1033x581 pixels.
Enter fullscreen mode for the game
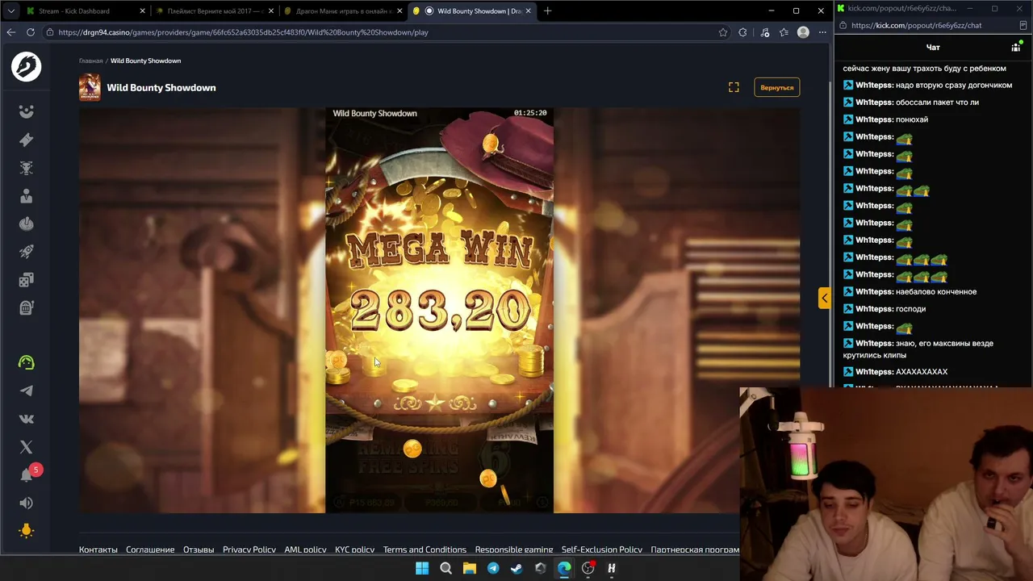click(734, 87)
